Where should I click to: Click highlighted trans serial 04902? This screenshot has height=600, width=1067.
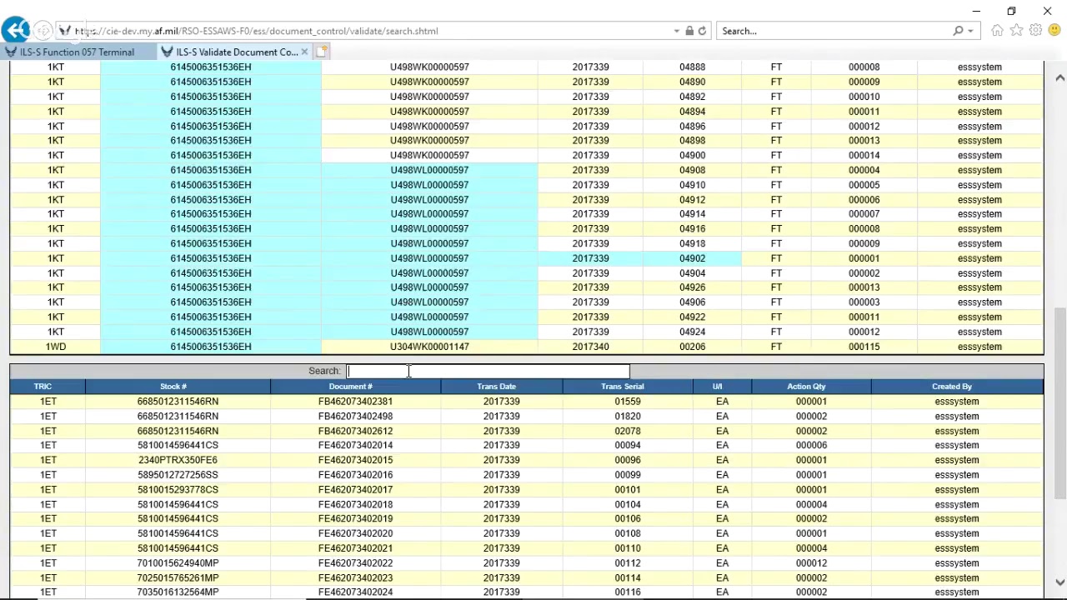[692, 258]
